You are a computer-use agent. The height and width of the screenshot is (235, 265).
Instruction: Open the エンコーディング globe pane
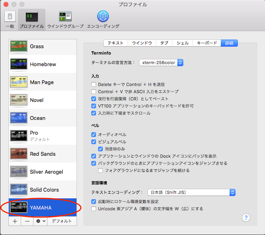tap(103, 20)
